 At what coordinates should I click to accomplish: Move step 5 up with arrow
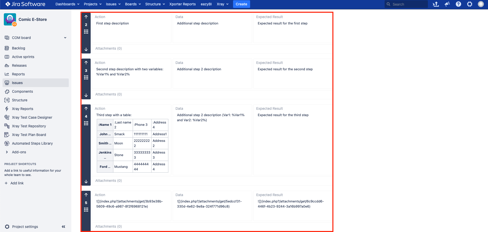[86, 195]
